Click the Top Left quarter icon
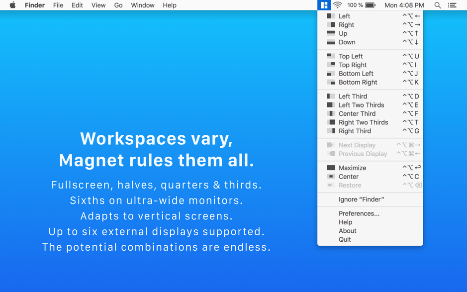The height and width of the screenshot is (292, 467). pos(331,56)
